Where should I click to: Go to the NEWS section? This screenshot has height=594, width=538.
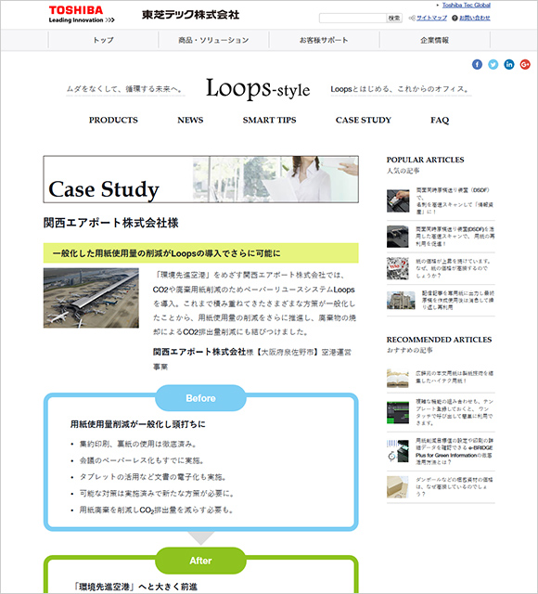[x=190, y=120]
